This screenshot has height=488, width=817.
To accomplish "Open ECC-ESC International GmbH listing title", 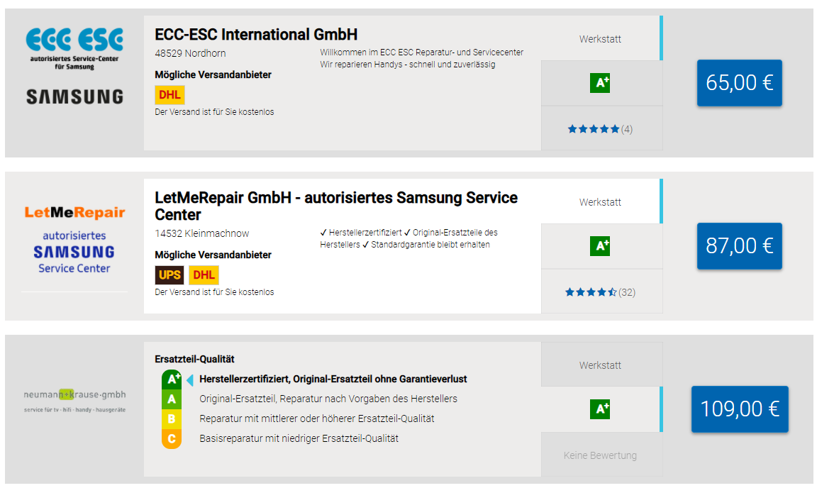I will (x=256, y=35).
